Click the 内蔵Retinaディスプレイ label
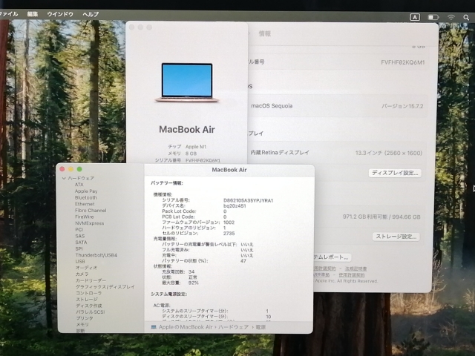 pyautogui.click(x=280, y=153)
